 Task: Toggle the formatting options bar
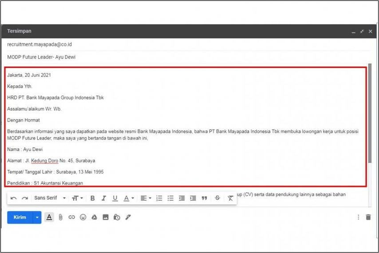click(49, 217)
